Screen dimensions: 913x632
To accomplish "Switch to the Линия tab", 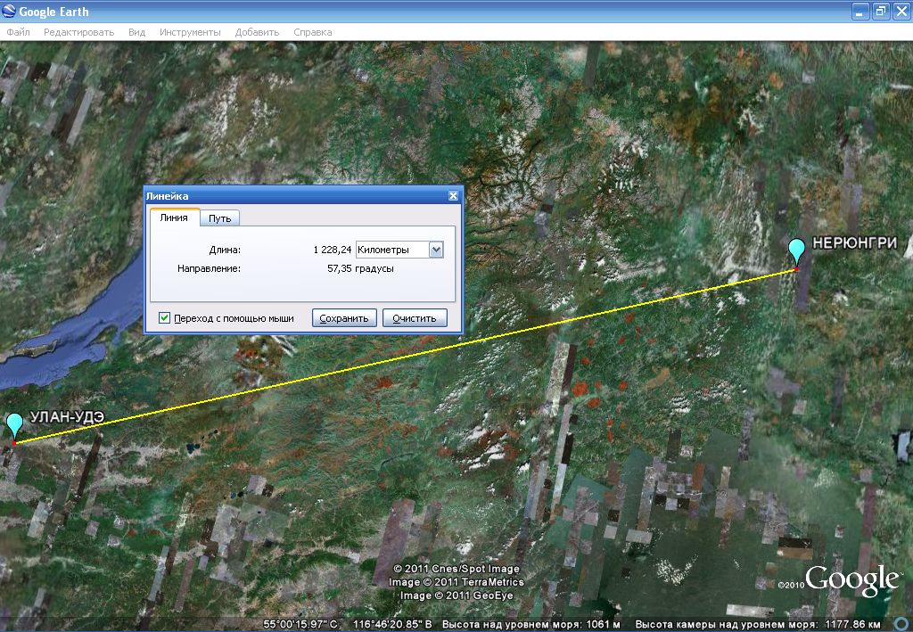I will click(x=174, y=218).
